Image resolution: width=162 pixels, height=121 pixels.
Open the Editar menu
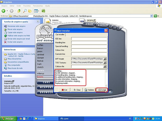[x=12, y=6]
